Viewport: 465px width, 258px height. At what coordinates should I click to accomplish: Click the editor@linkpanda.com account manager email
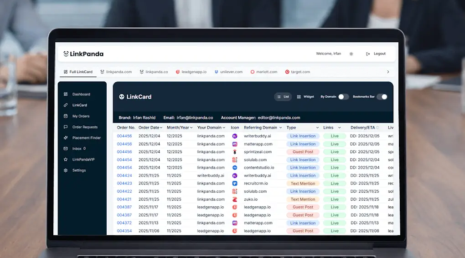point(279,118)
